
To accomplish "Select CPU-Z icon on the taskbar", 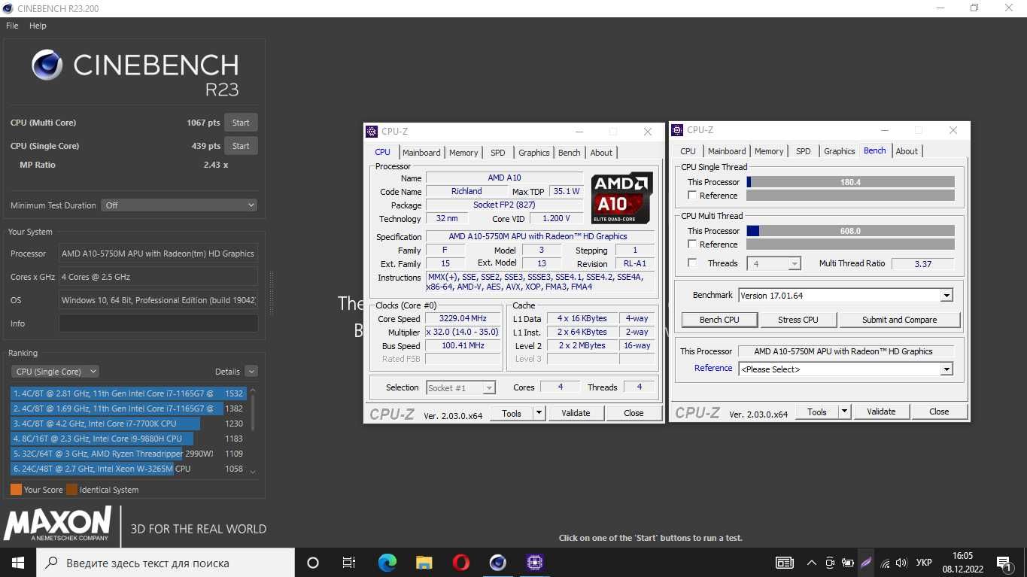I will tap(534, 563).
